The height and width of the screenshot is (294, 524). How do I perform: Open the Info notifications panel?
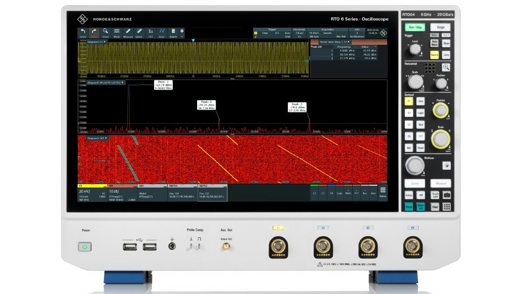(357, 33)
